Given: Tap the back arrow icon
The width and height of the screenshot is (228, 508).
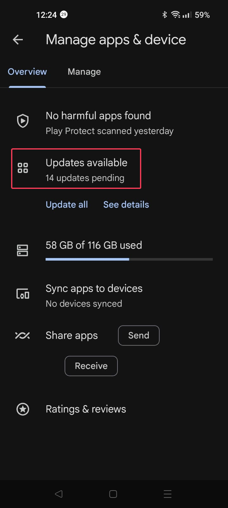Looking at the screenshot, I should point(18,40).
